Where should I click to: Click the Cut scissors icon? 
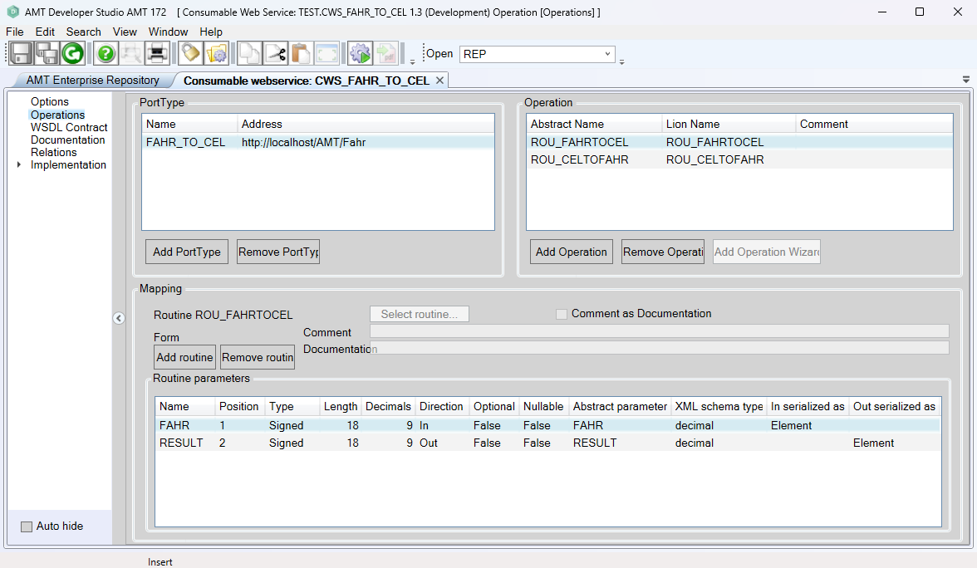point(276,53)
